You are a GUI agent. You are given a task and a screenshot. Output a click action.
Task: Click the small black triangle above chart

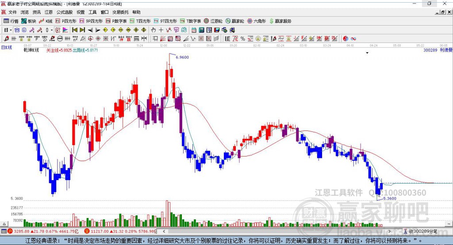(367, 53)
